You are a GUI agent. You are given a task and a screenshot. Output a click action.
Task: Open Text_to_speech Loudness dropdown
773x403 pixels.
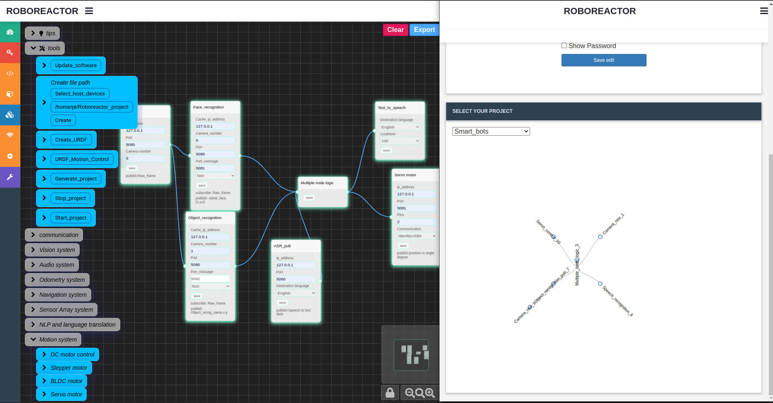tap(400, 141)
